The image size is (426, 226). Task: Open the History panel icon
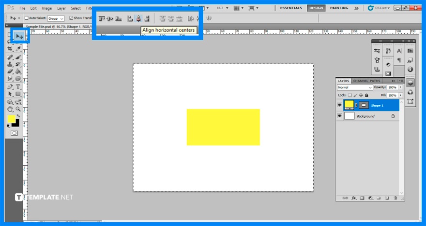[x=388, y=51]
